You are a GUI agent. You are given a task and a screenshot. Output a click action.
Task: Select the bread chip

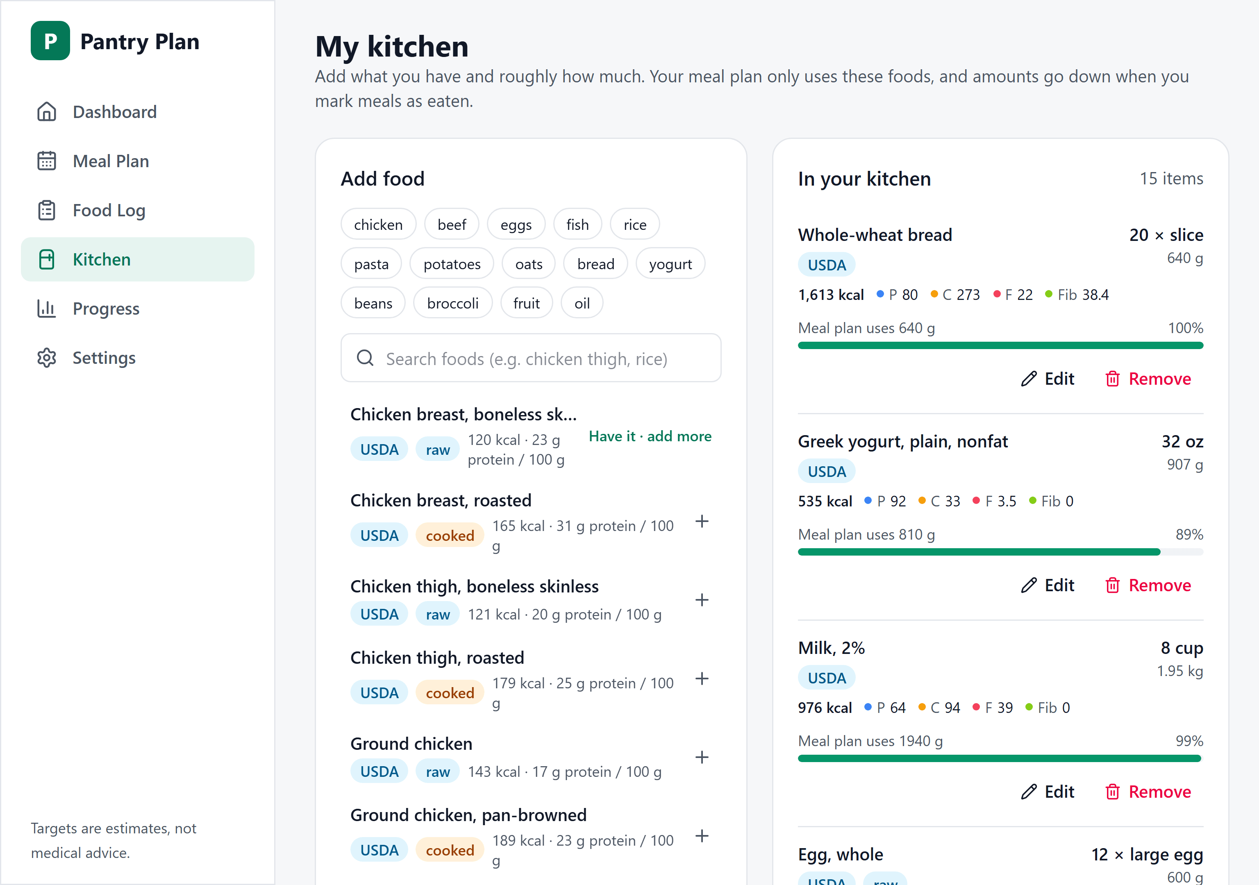595,264
